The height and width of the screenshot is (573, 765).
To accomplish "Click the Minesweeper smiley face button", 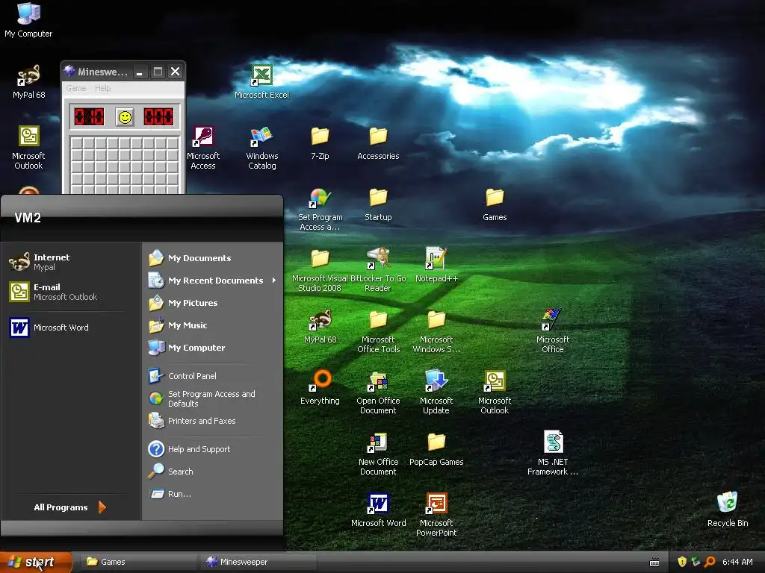I will [125, 117].
